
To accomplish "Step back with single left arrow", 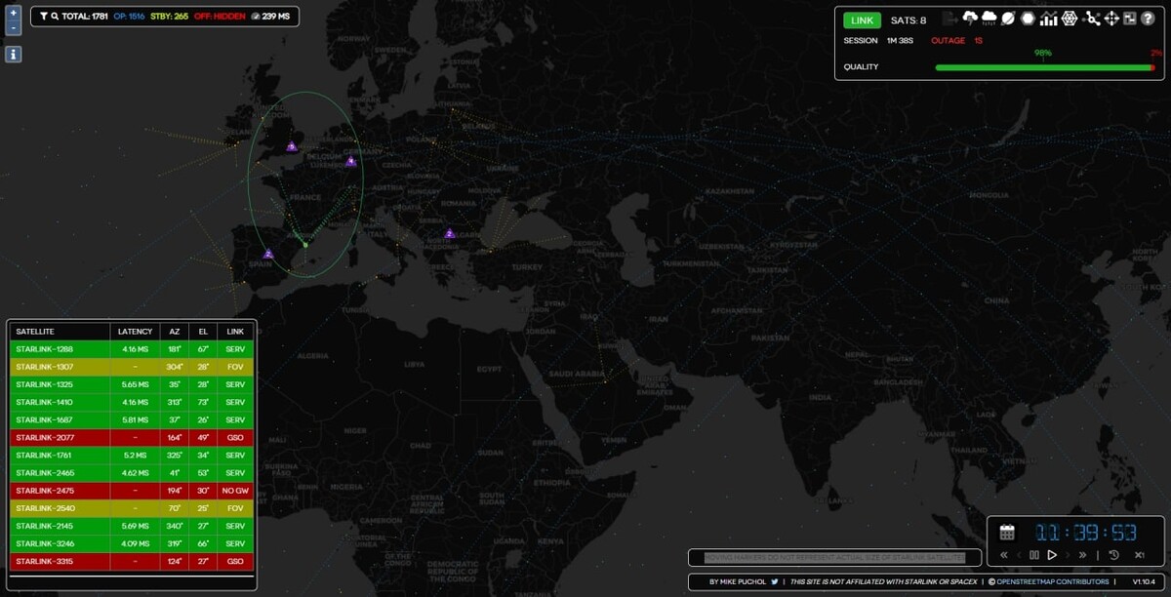I will coord(1019,555).
